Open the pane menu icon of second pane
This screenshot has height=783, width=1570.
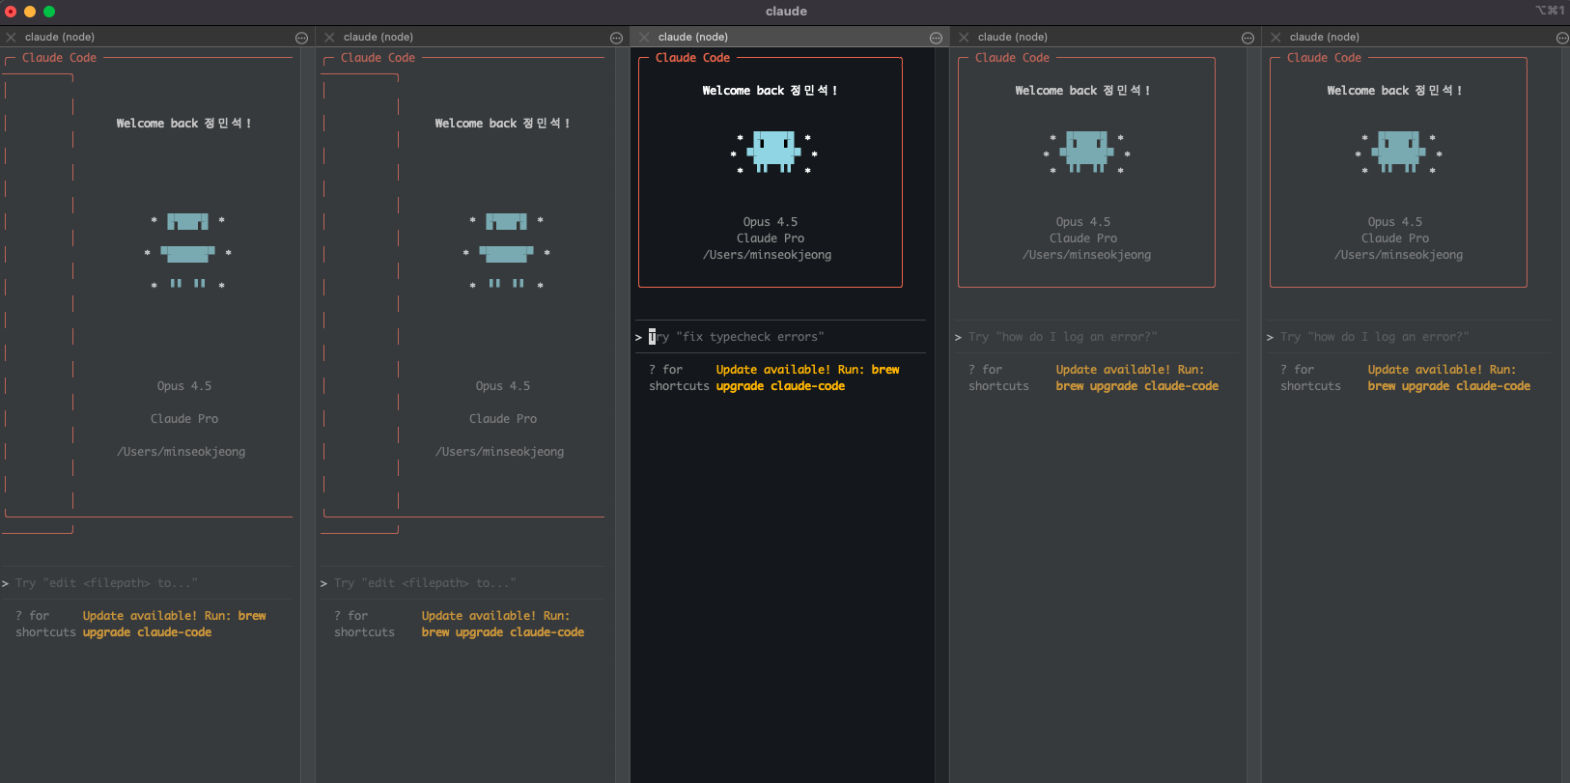pos(616,38)
